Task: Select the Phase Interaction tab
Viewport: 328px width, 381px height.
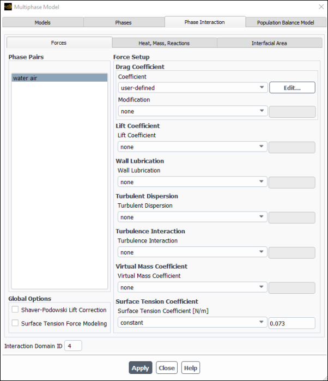Action: point(205,22)
